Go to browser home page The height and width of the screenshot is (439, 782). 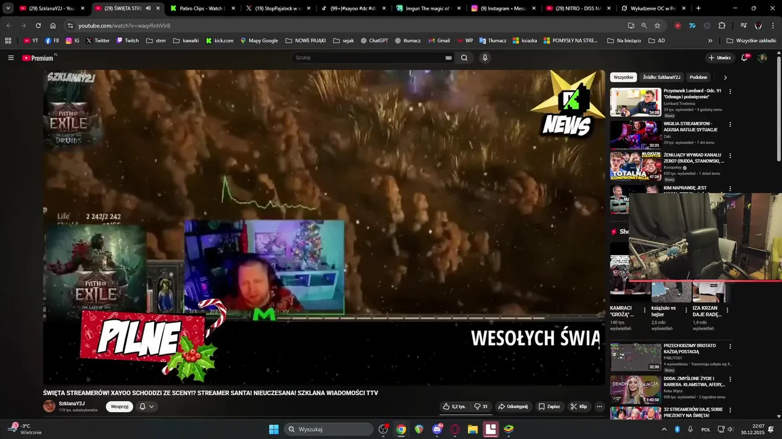(53, 26)
